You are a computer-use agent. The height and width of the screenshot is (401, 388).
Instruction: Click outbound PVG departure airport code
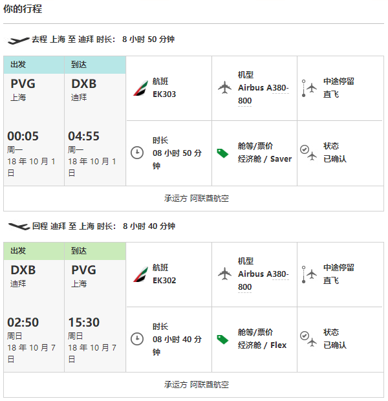23,84
